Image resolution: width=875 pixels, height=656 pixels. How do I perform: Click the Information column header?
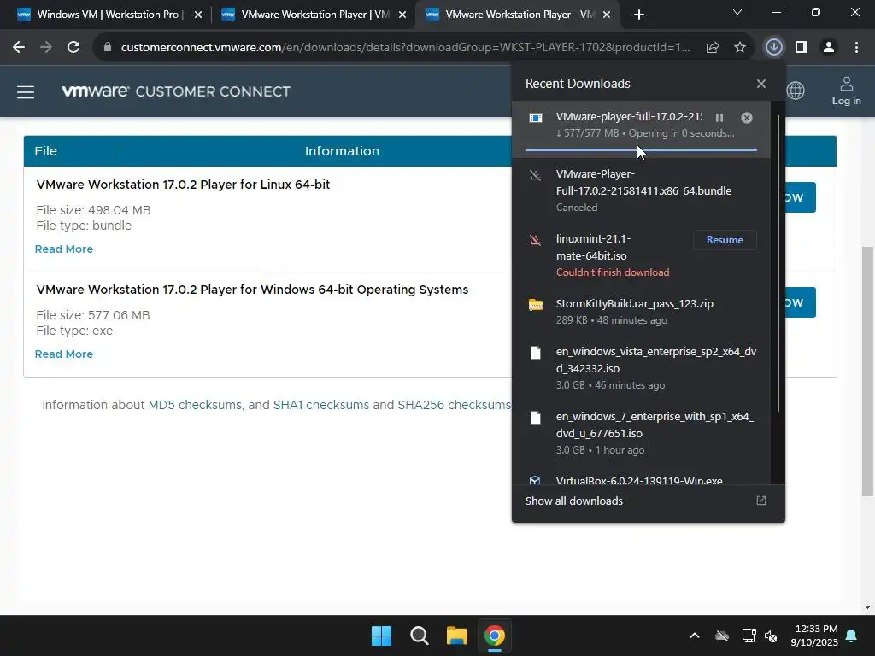(x=342, y=151)
